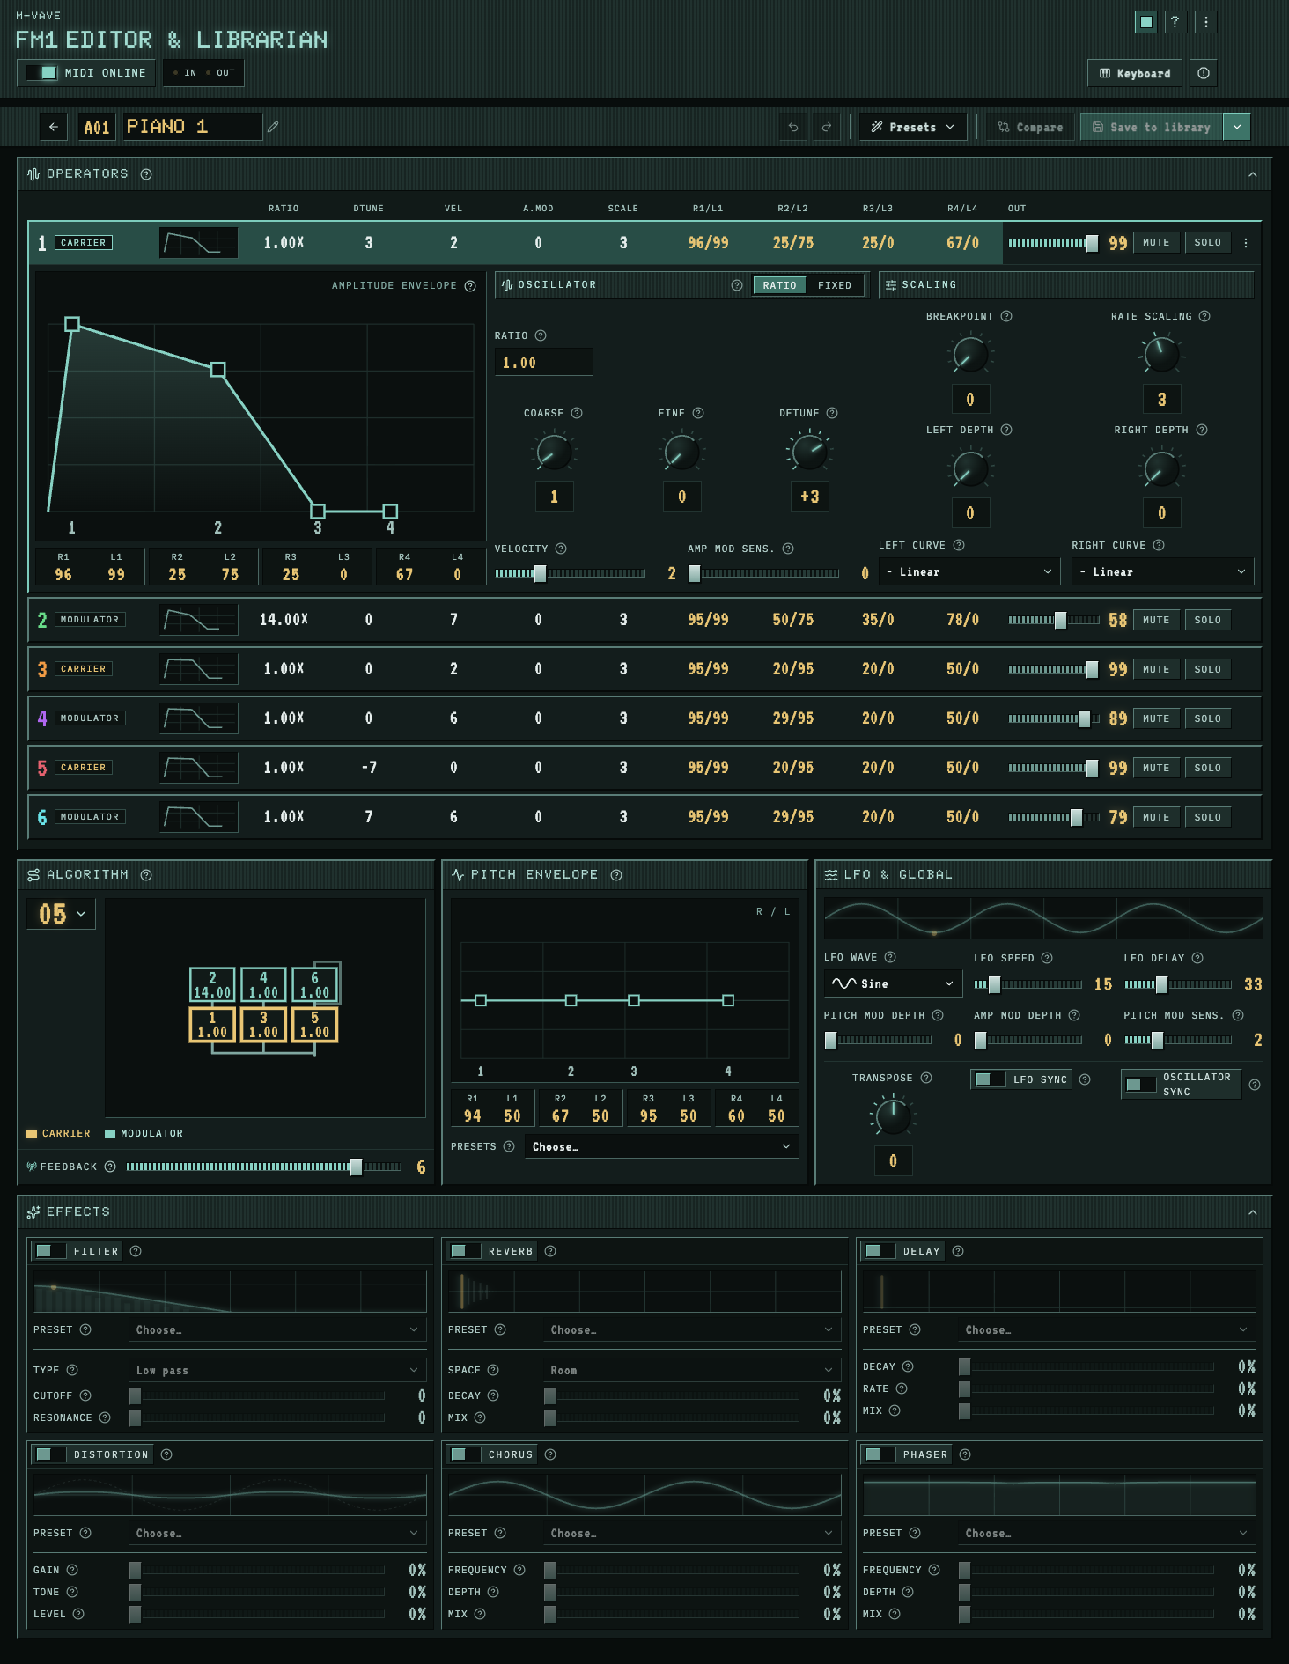Viewport: 1289px width, 1664px height.
Task: Toggle the OSCILLATOR SYNC switch
Action: click(1141, 1085)
